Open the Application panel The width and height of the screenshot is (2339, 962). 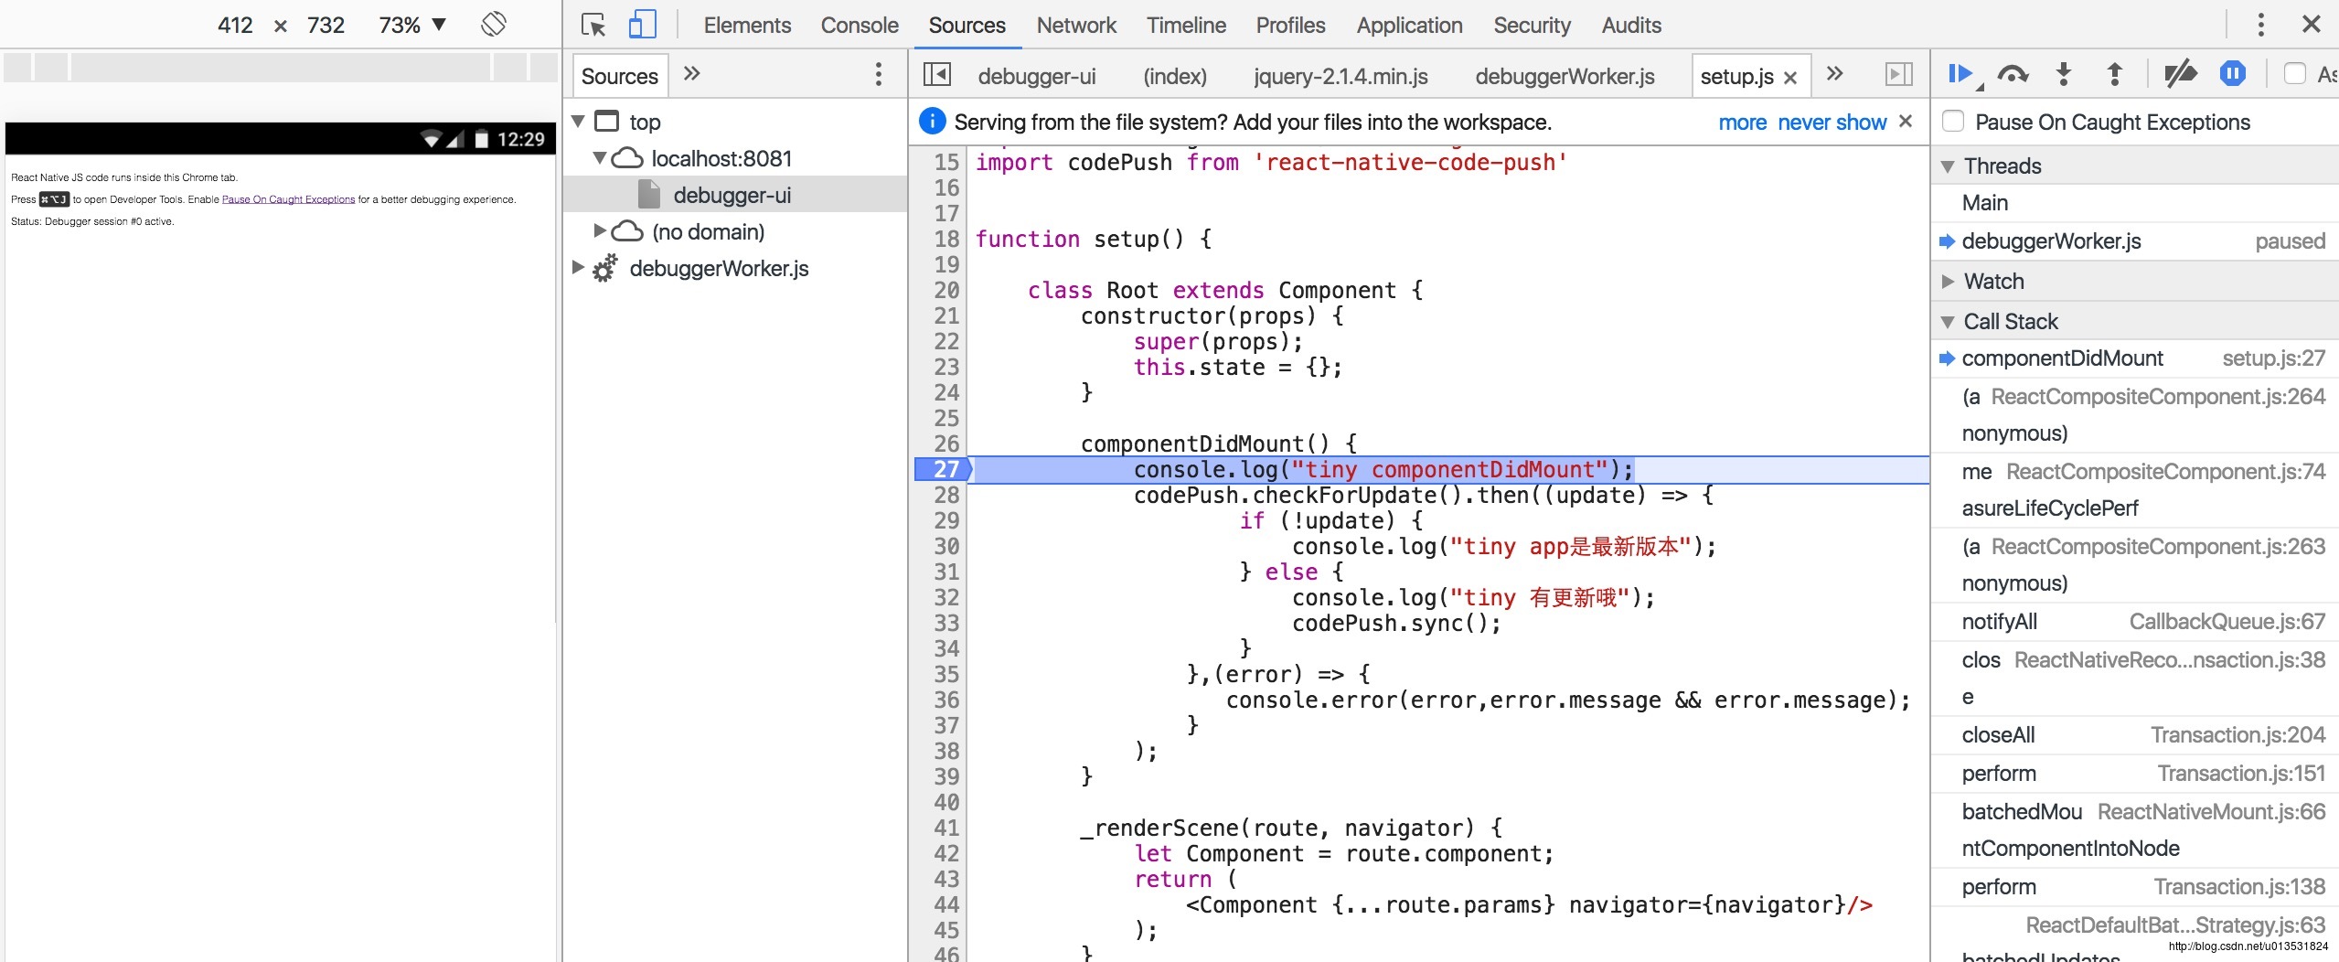point(1409,25)
